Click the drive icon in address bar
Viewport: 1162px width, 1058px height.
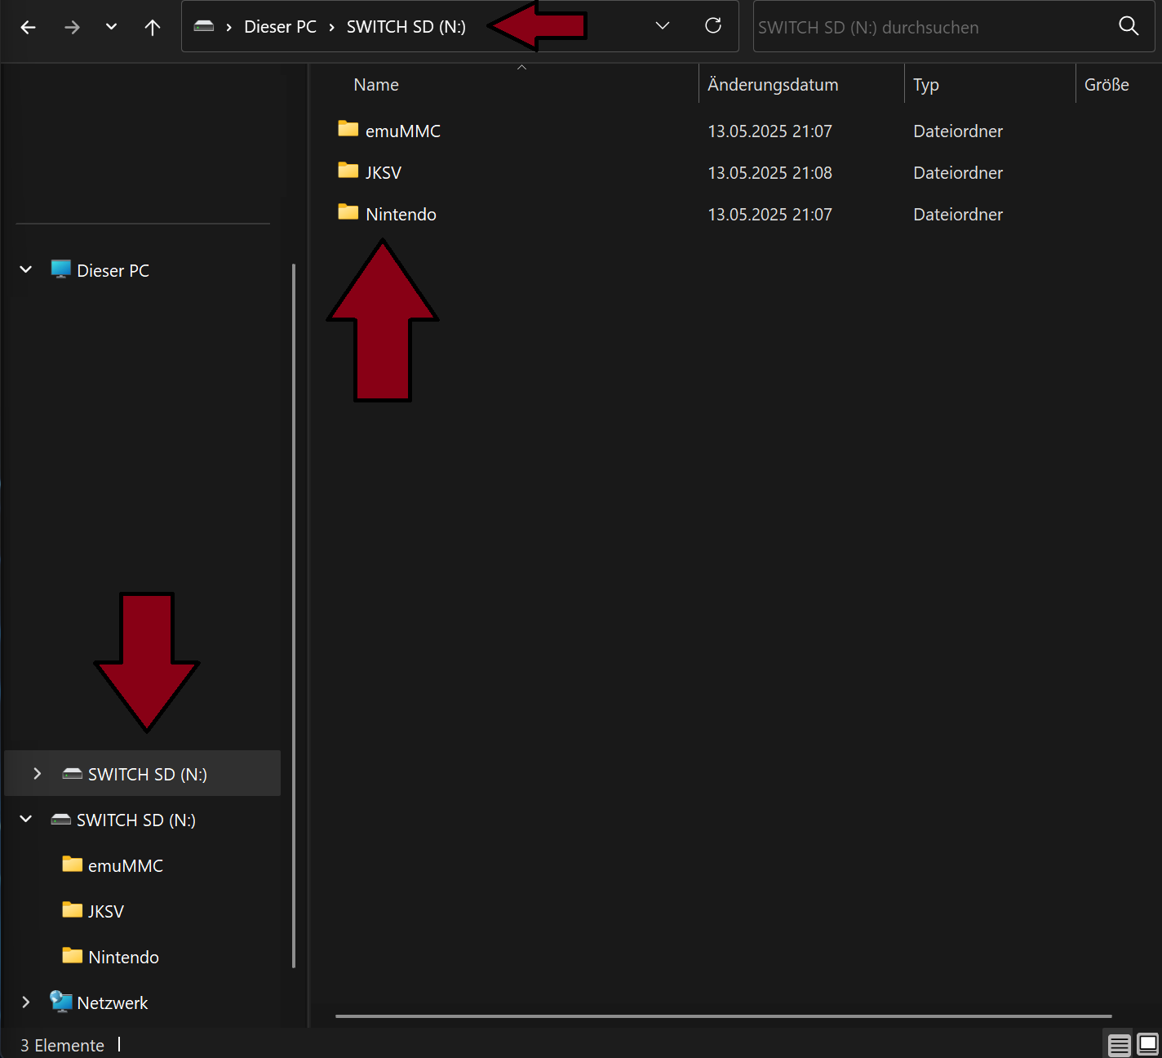tap(204, 27)
